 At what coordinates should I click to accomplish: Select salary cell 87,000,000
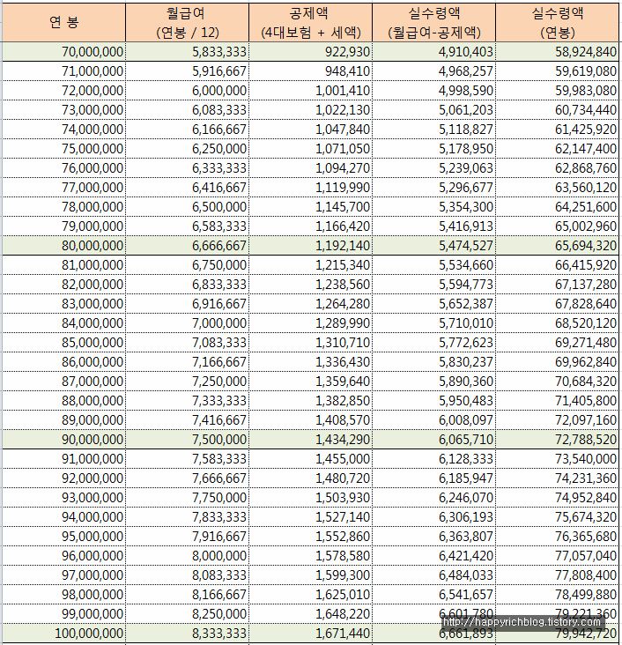point(63,381)
